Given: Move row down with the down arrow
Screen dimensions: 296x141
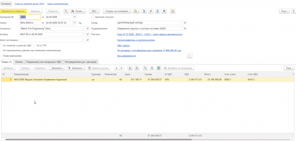Looking at the screenshot, I should coord(121,68).
